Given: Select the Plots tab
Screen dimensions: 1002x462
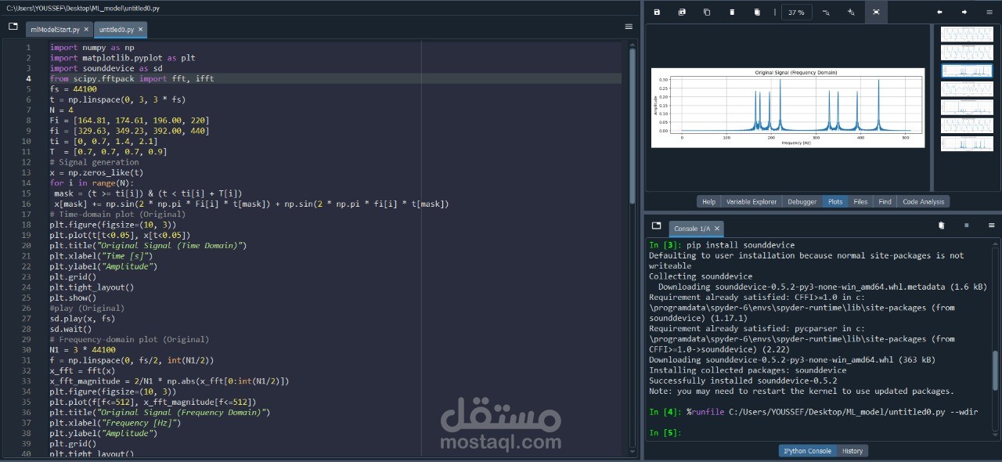Looking at the screenshot, I should point(835,201).
